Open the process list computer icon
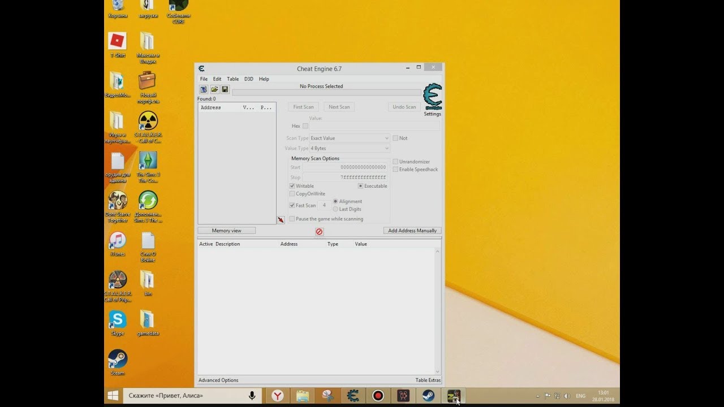724x407 pixels. 204,89
